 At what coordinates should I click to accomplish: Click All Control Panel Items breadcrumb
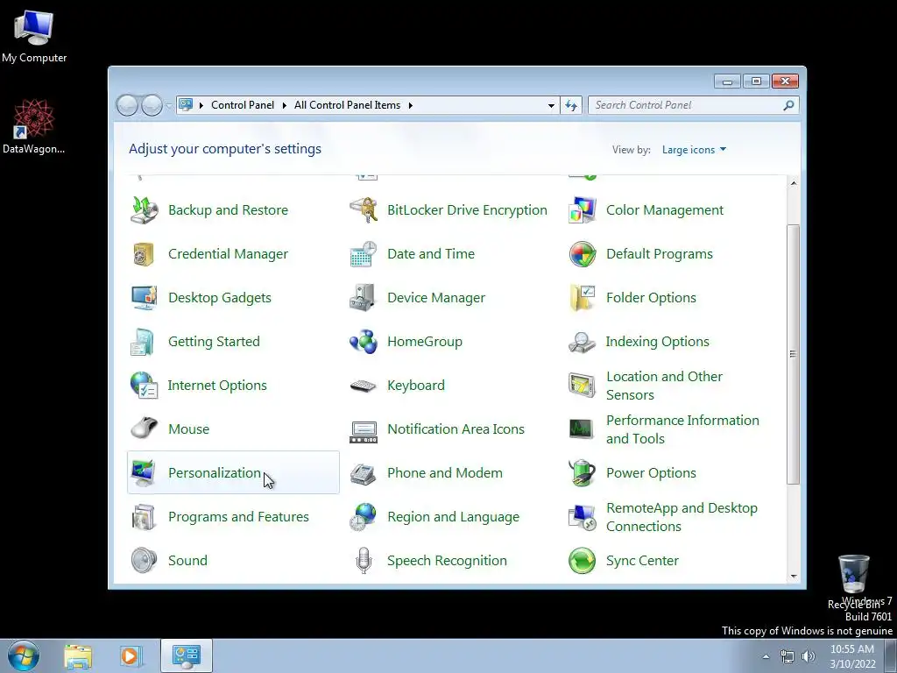point(347,105)
